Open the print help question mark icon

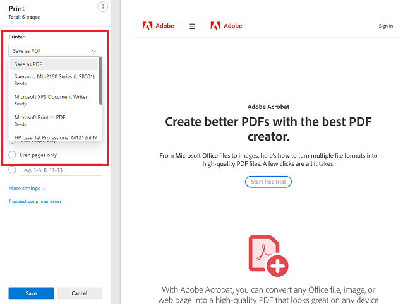click(x=103, y=7)
